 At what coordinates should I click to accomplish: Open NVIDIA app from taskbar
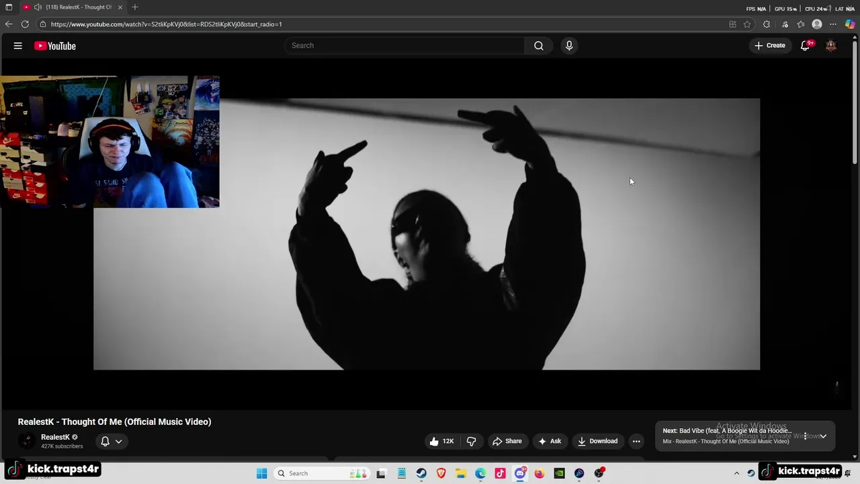[x=559, y=473]
